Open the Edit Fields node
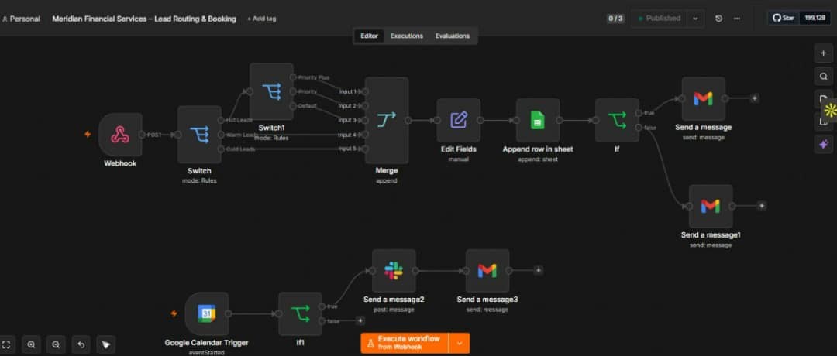The image size is (837, 356). pyautogui.click(x=459, y=121)
